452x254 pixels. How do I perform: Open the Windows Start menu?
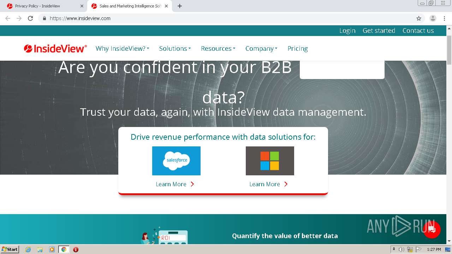pos(10,249)
